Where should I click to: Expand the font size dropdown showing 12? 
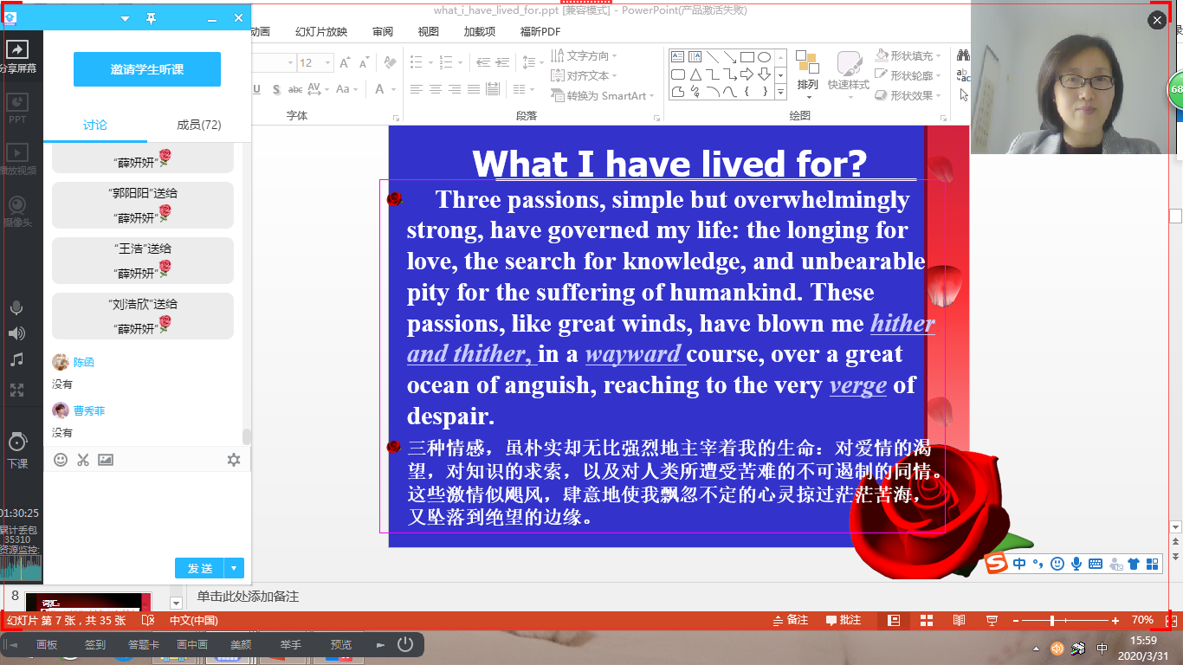tap(326, 63)
